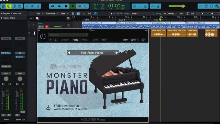Open the Manual preset dropdown in plugin
220x124 pixels.
tap(68, 35)
